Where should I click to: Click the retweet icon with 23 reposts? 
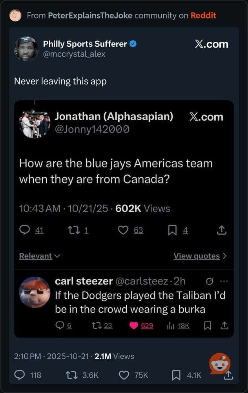[x=97, y=325]
